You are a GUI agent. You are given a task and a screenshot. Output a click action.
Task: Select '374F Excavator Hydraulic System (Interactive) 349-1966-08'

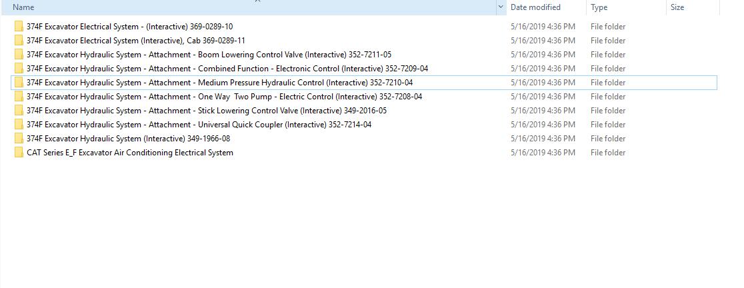pyautogui.click(x=128, y=139)
